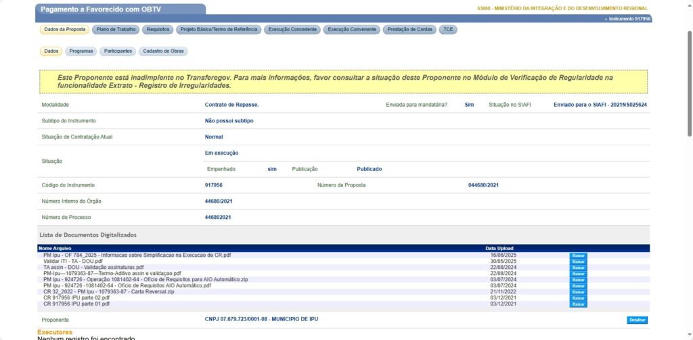Select the Dados da Proposta tab
Viewport: 693px width, 340px height.
[x=64, y=30]
